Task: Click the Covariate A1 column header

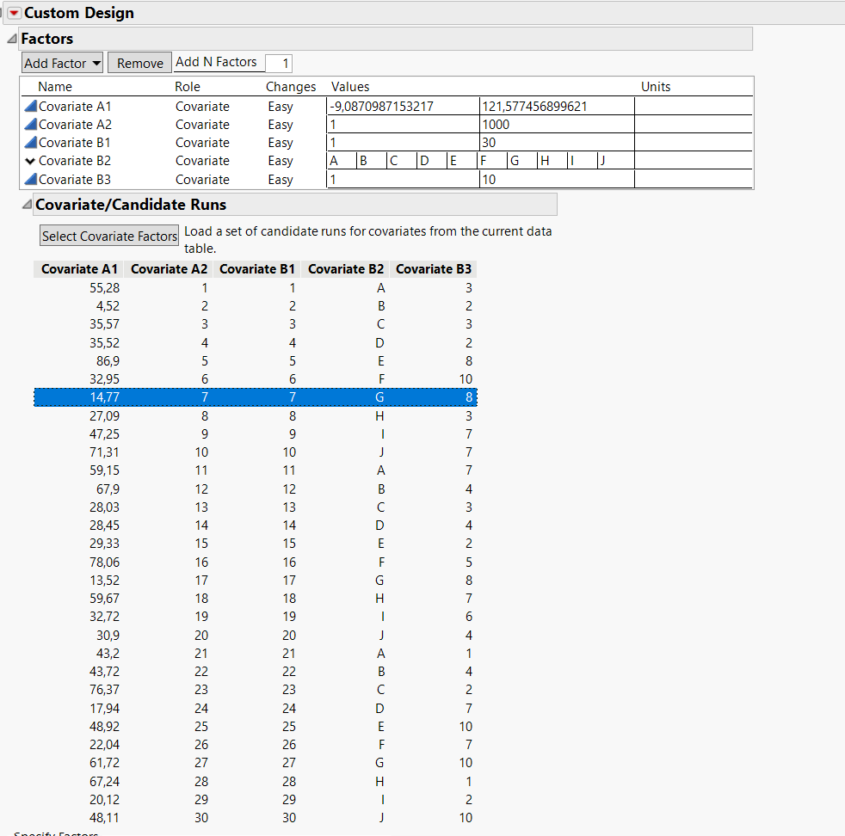Action: (x=78, y=268)
